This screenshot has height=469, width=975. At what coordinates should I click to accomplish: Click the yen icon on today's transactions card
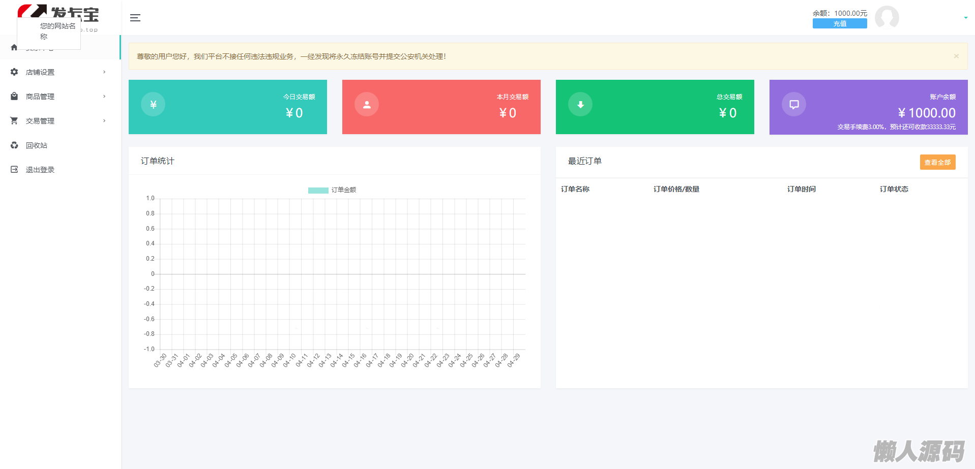pyautogui.click(x=153, y=105)
